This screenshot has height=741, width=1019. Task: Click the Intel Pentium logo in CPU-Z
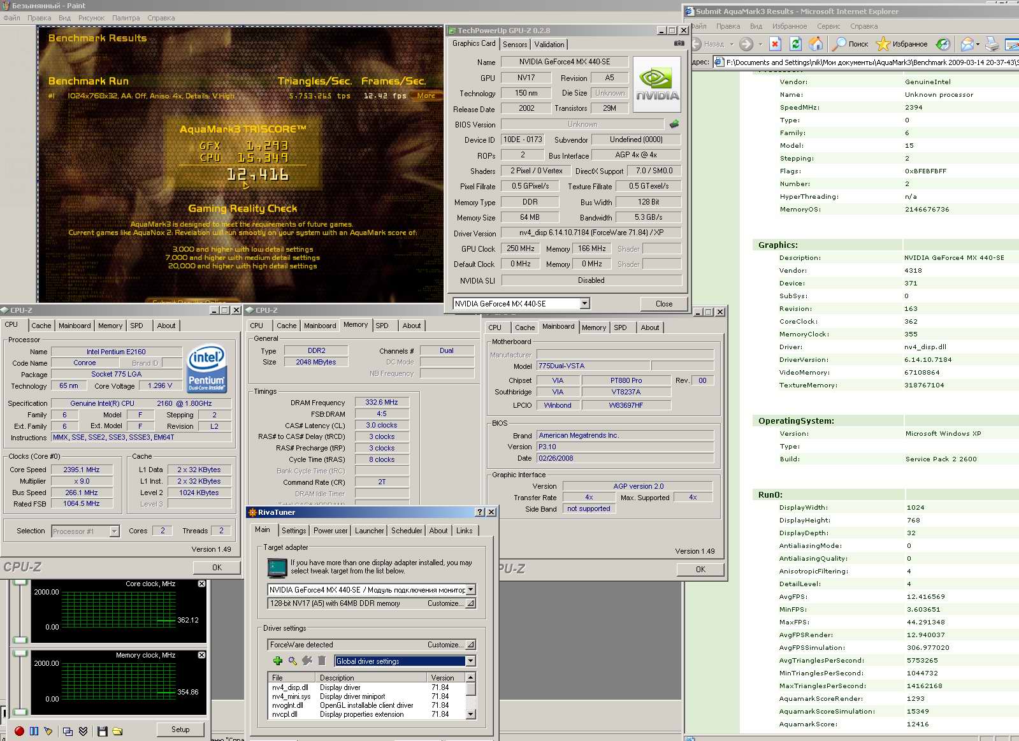click(x=206, y=368)
